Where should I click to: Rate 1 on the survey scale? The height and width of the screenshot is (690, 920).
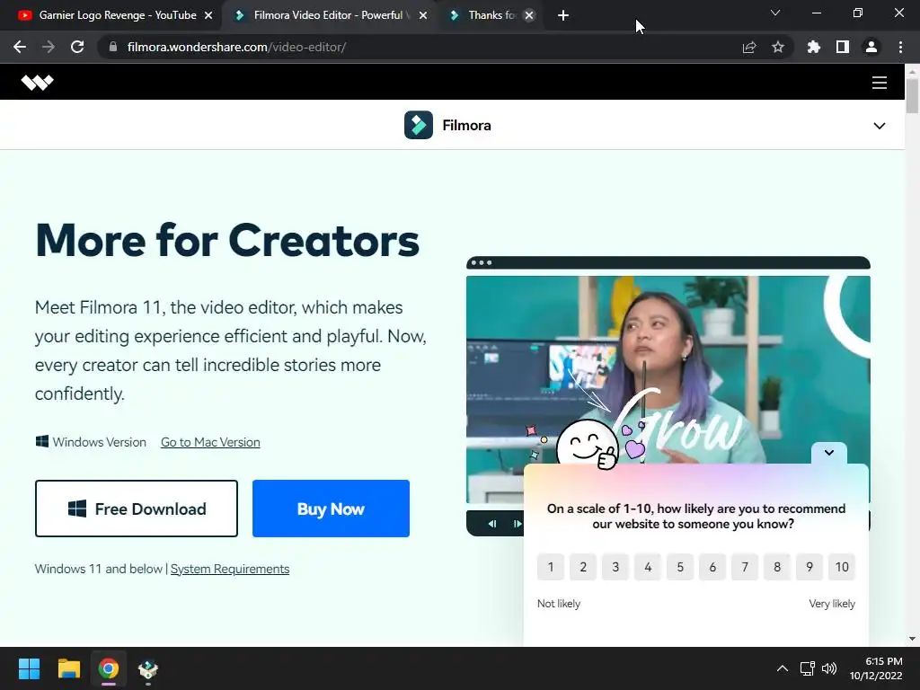(x=551, y=567)
